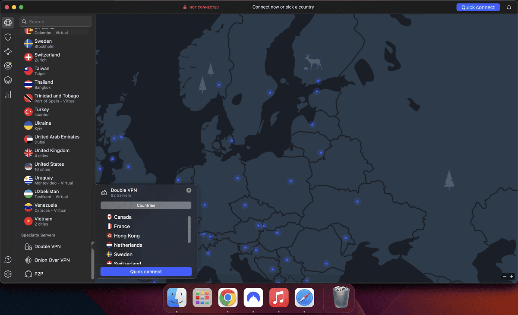Open the help and support panel
518x315 pixels.
point(8,259)
